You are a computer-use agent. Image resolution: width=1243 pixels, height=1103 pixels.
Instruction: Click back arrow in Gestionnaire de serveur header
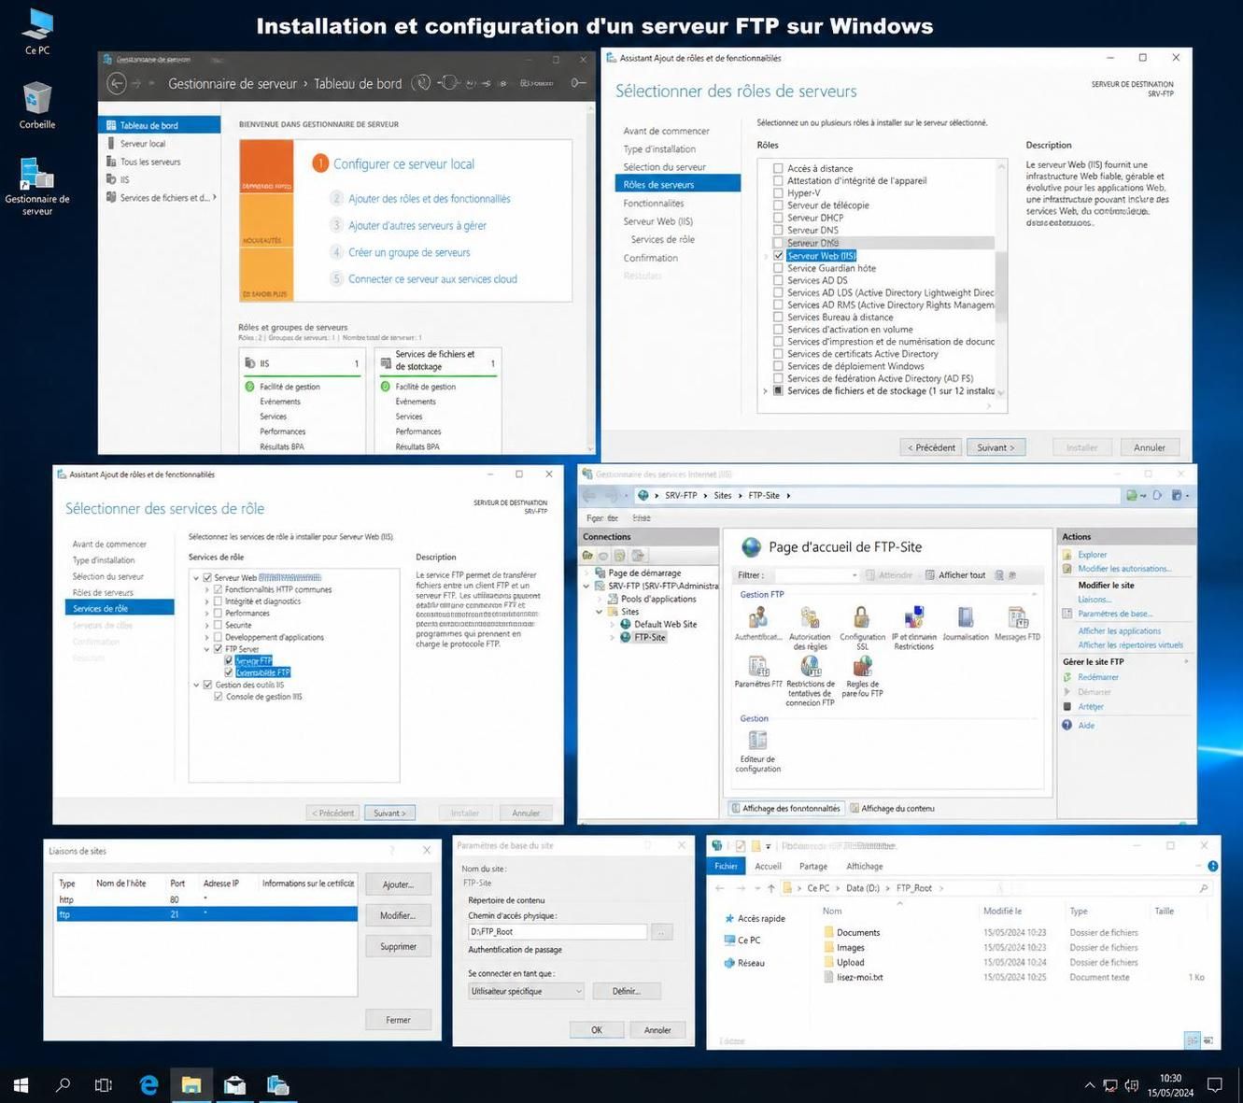tap(116, 83)
